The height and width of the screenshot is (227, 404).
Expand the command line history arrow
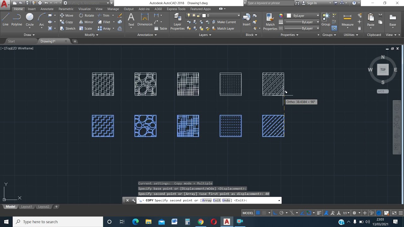coord(279,201)
